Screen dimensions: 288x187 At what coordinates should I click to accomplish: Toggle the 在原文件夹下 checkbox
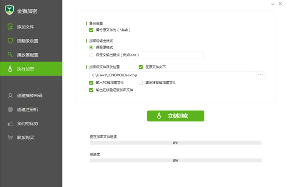click(x=141, y=67)
